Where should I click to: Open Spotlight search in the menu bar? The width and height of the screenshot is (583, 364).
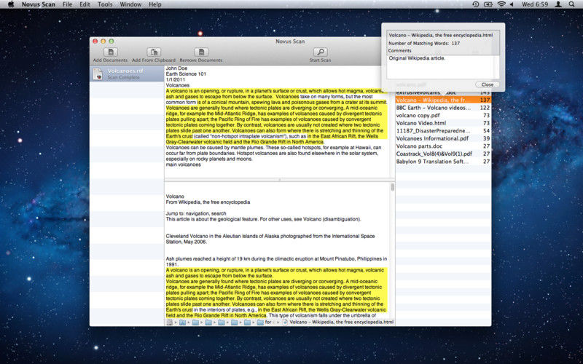571,4
